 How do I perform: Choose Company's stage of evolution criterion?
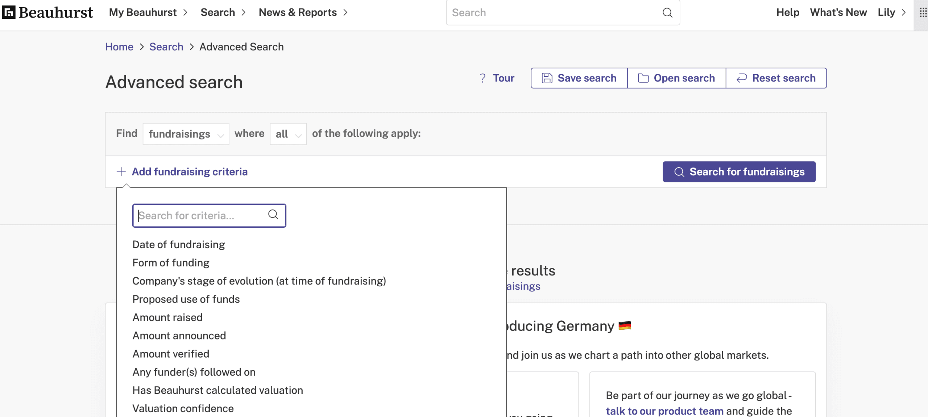click(x=259, y=281)
